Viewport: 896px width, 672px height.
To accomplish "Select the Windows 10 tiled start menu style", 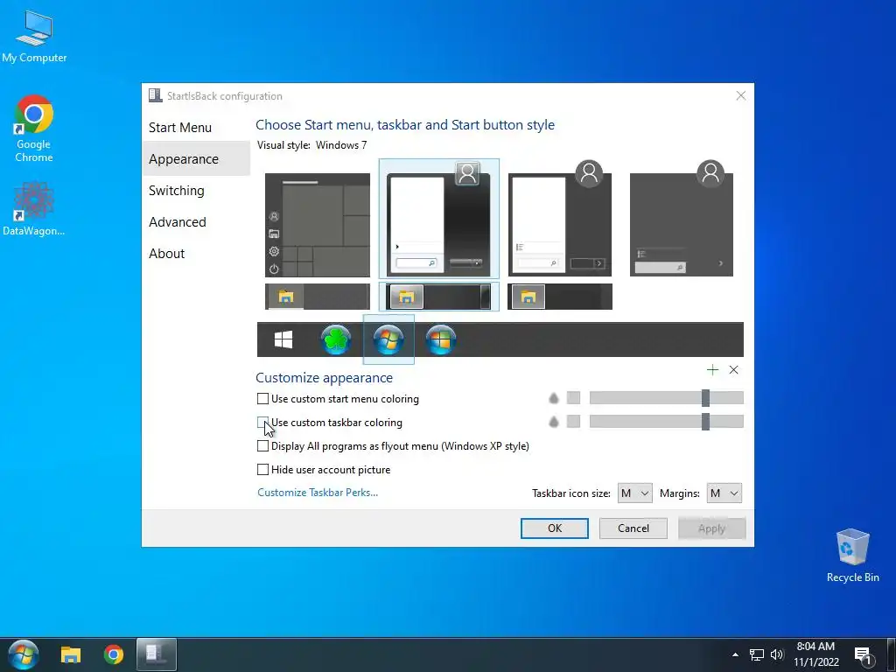I will [x=317, y=225].
